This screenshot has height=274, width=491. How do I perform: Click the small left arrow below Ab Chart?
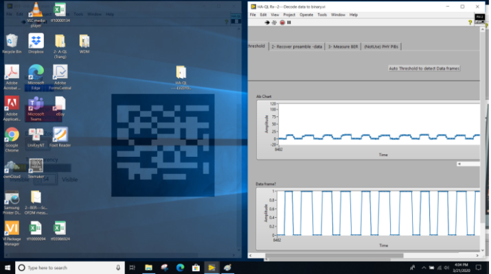coord(459,164)
